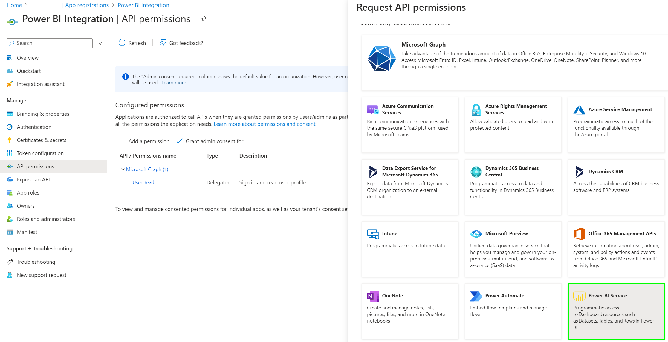This screenshot has height=342, width=668.
Task: Click the Intune device icon
Action: pyautogui.click(x=373, y=234)
